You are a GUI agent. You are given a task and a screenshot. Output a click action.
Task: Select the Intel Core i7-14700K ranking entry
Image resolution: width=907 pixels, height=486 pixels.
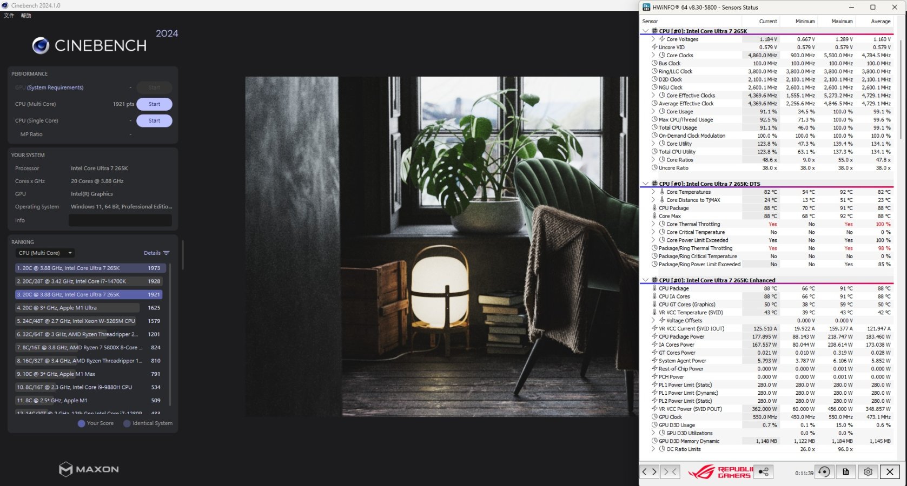tap(89, 281)
